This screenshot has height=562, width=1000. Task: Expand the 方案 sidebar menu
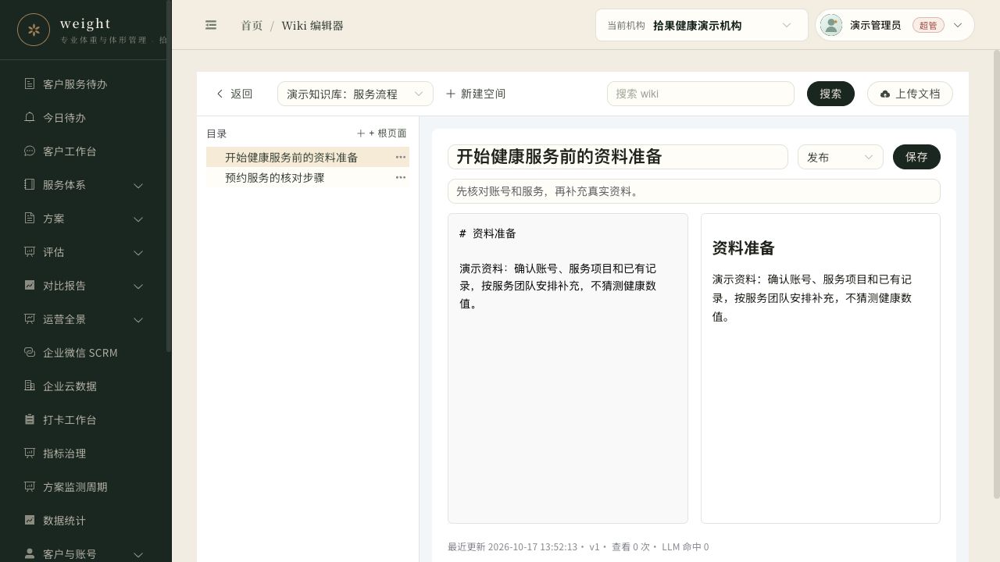coord(138,219)
